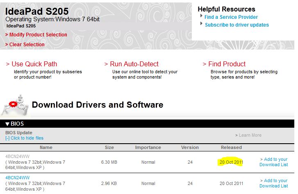Click the unhighlighted 20 Oct 2011 date
298x194 pixels.
(231, 183)
